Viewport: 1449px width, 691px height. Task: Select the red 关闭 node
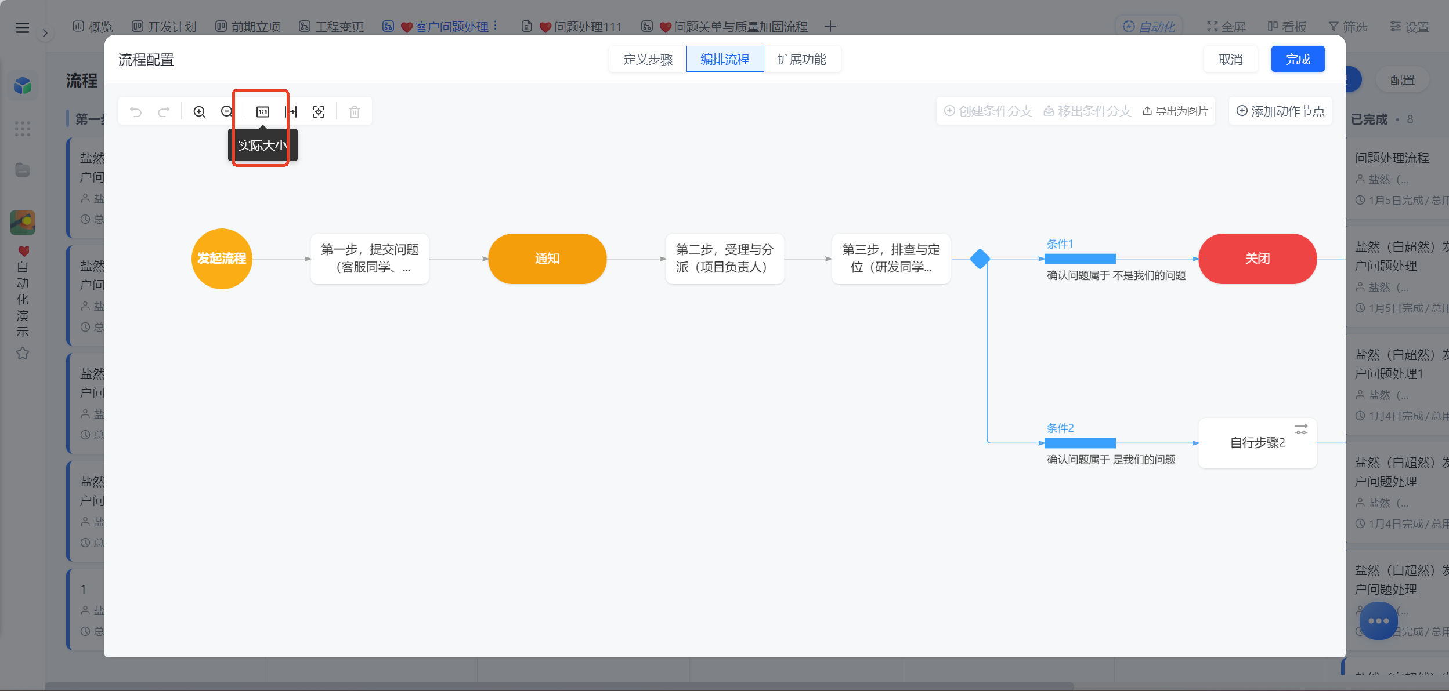coord(1258,259)
